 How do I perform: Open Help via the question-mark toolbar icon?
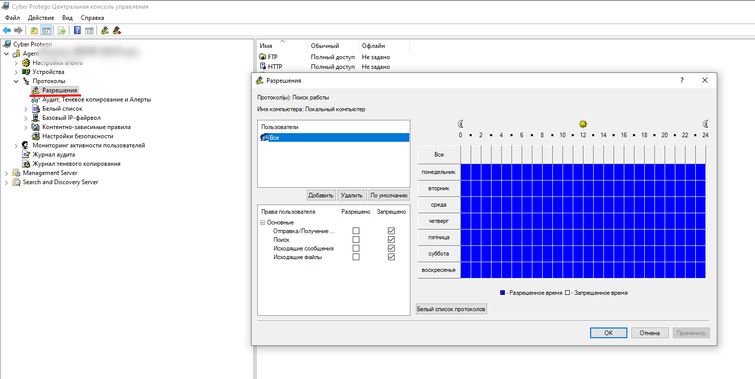pyautogui.click(x=77, y=31)
